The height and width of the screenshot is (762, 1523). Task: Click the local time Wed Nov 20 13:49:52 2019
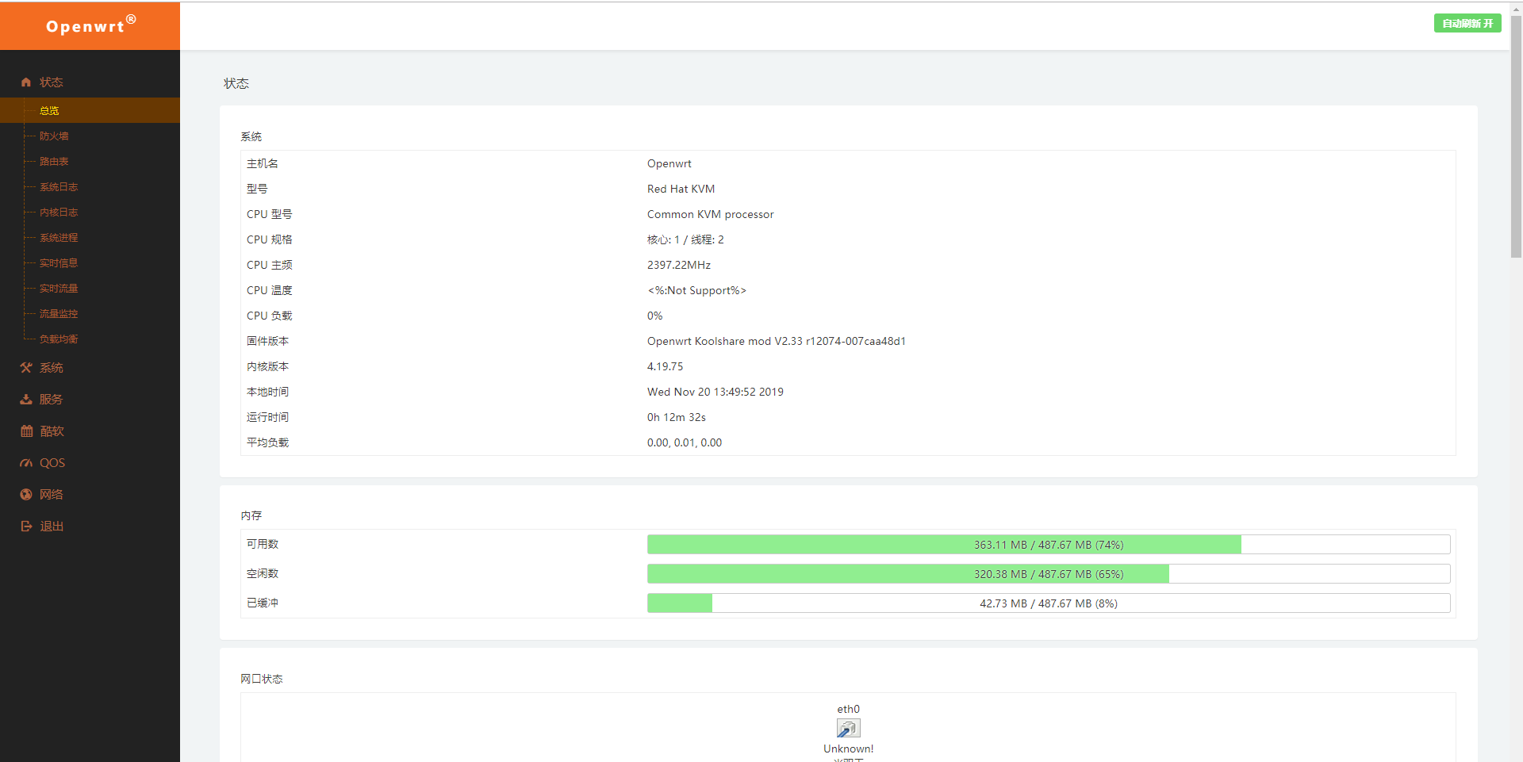tap(715, 392)
